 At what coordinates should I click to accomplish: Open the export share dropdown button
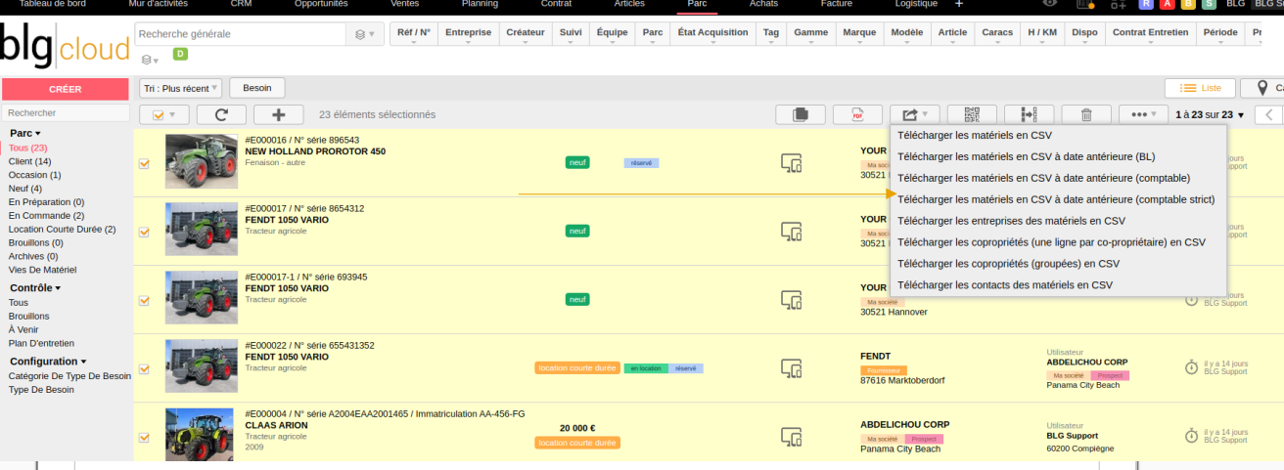(915, 114)
